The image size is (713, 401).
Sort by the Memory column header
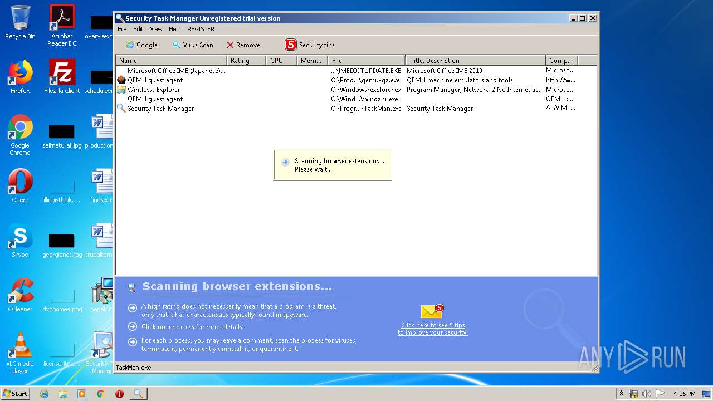(312, 60)
